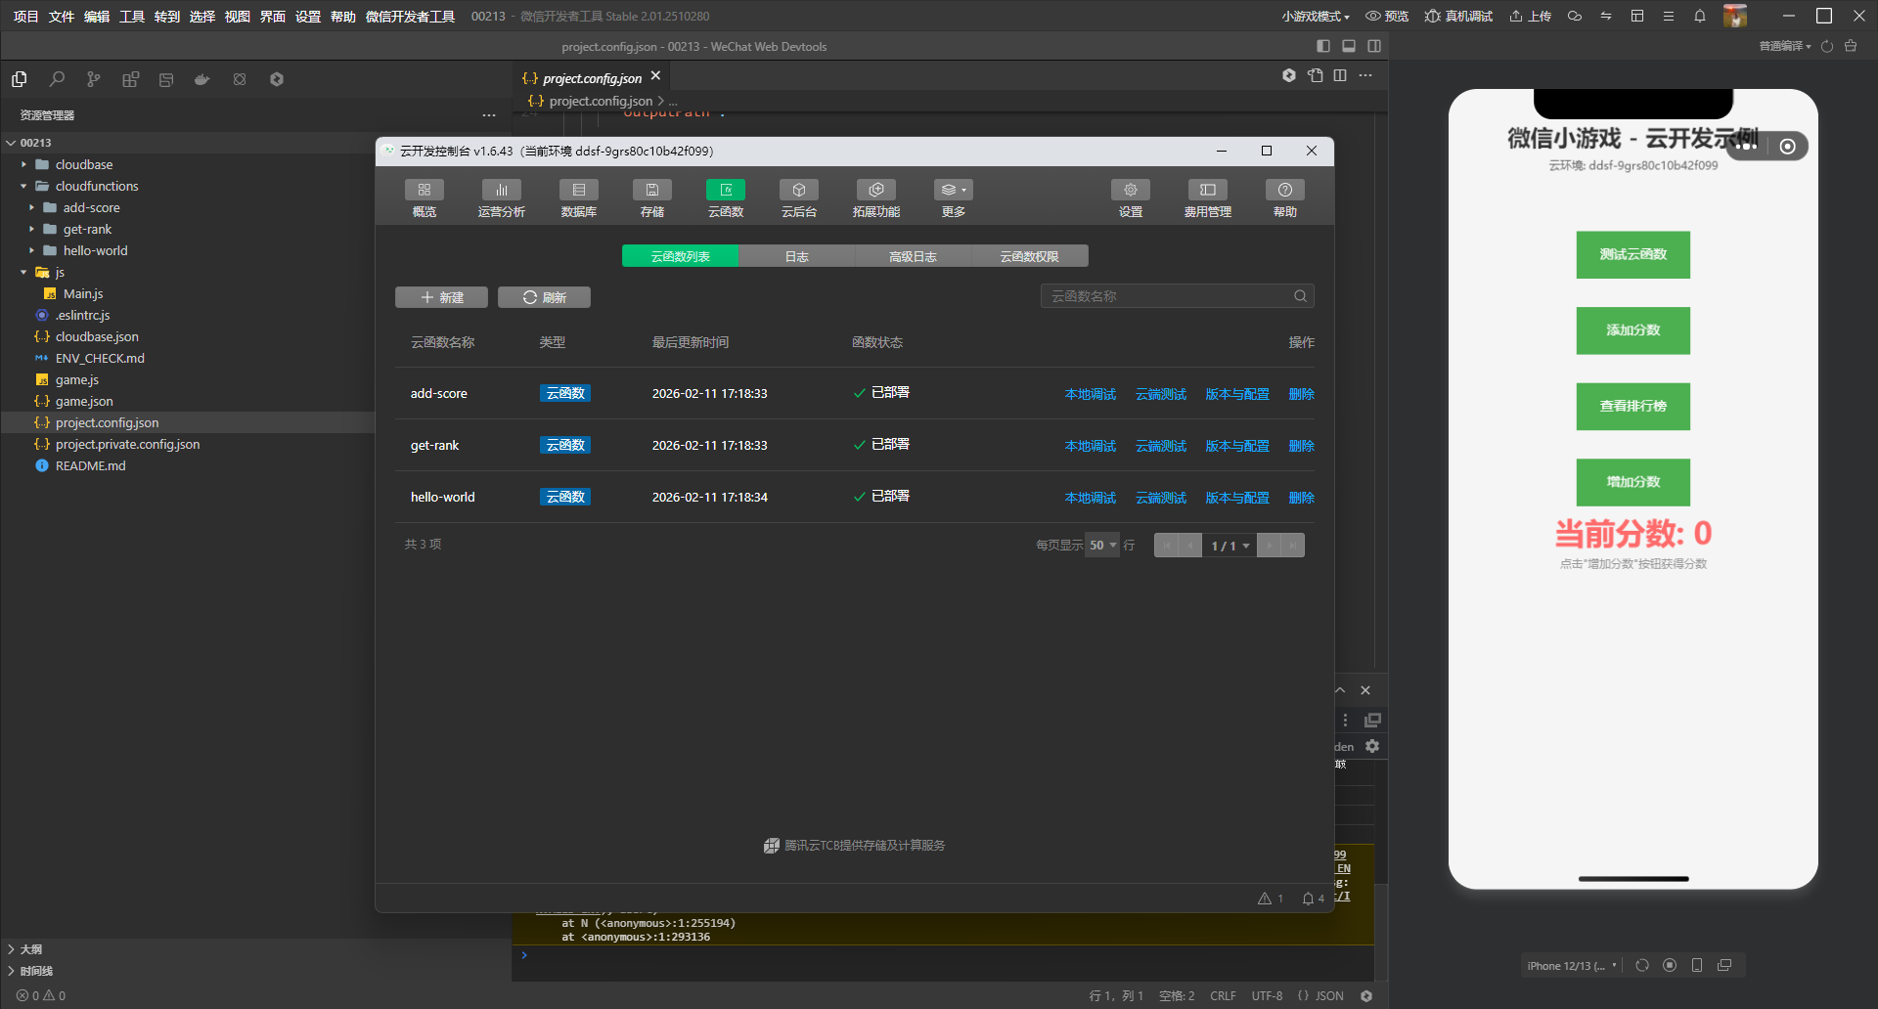Click the green 测试云函数 button in simulator
1878x1009 pixels.
point(1633,254)
